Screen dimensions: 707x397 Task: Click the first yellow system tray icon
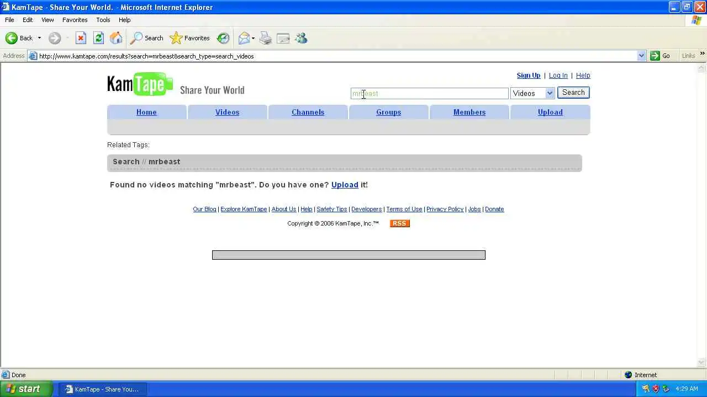(646, 389)
